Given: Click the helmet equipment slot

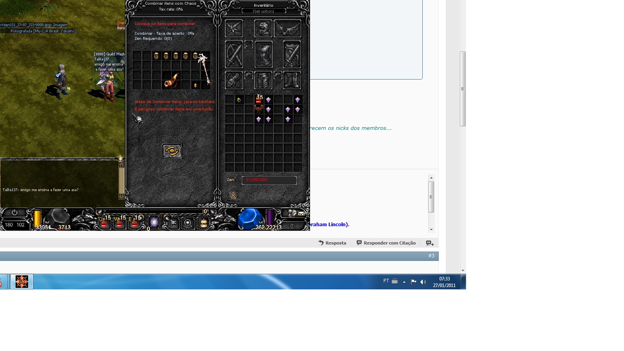Looking at the screenshot, I should click(263, 28).
